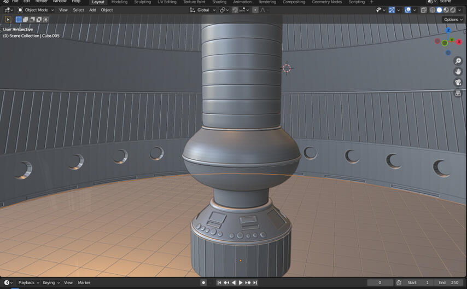The height and width of the screenshot is (289, 467).
Task: Switch to the Geometry Nodes workspace tab
Action: pyautogui.click(x=326, y=2)
